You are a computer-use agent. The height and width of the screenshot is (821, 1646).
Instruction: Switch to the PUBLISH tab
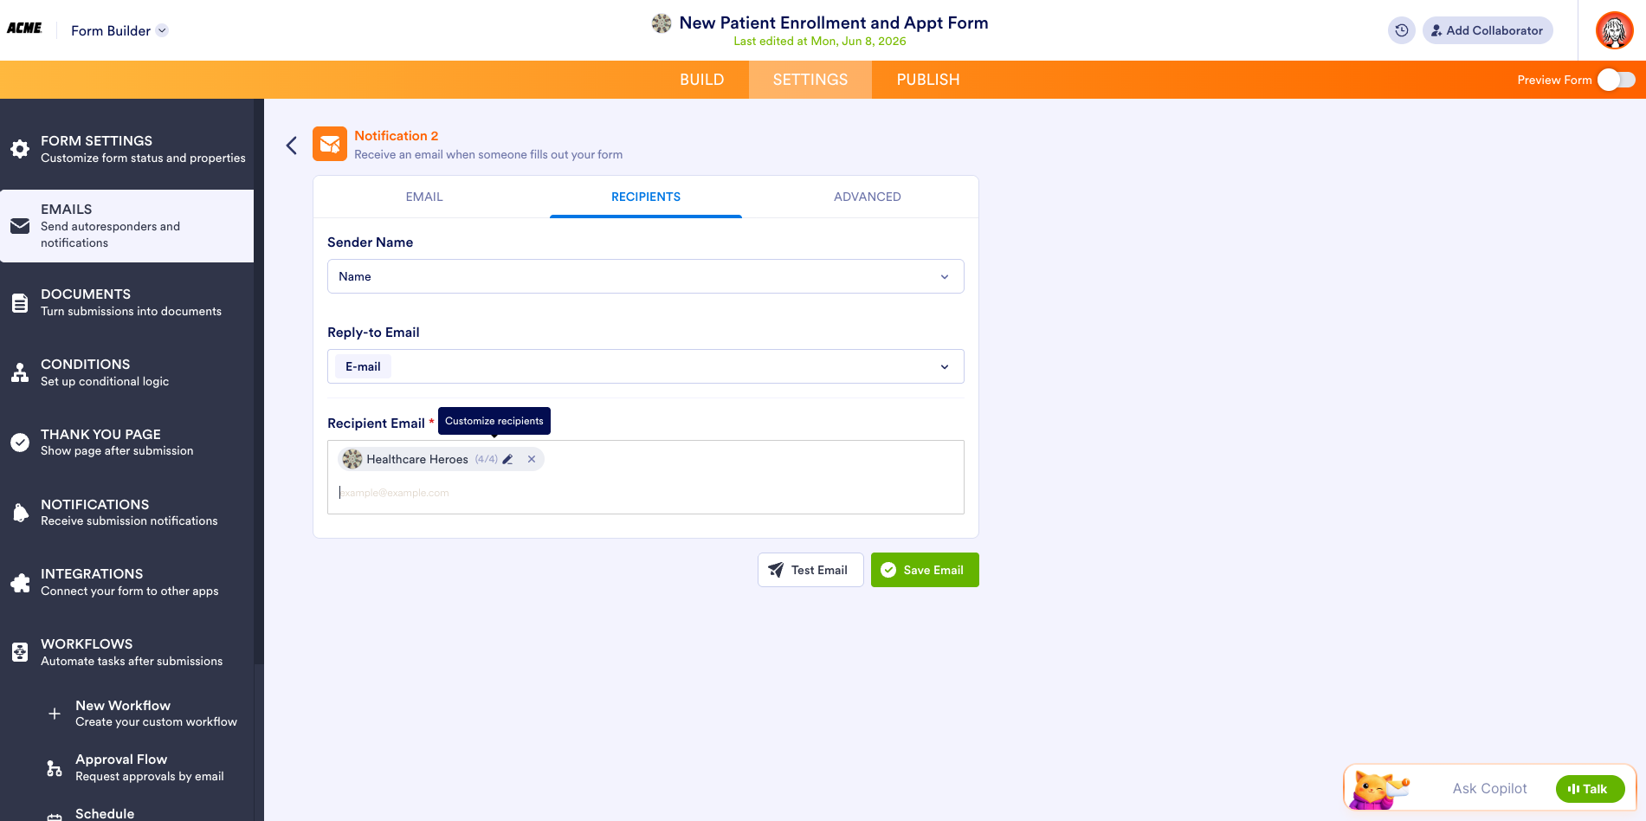pos(927,80)
